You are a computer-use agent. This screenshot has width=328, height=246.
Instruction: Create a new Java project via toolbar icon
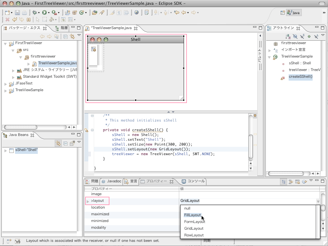pyautogui.click(x=68, y=12)
